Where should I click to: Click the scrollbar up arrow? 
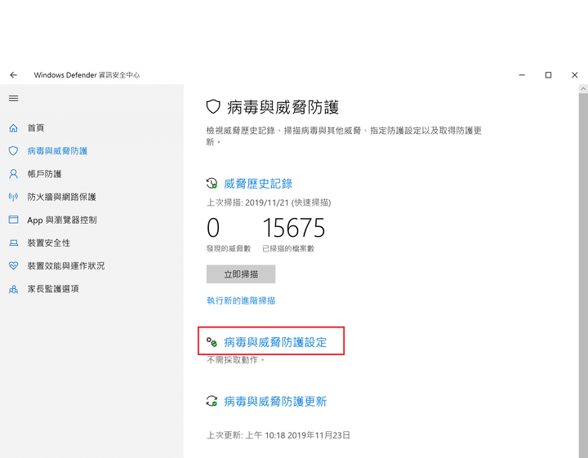[583, 89]
